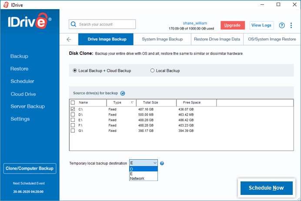Uncheck the C:\ drive checkbox
301x201 pixels.
73,109
